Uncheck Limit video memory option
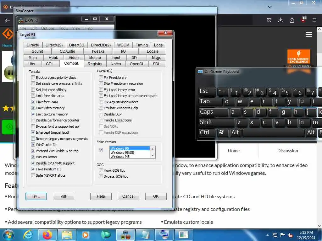The image size is (322, 241). 33,108
